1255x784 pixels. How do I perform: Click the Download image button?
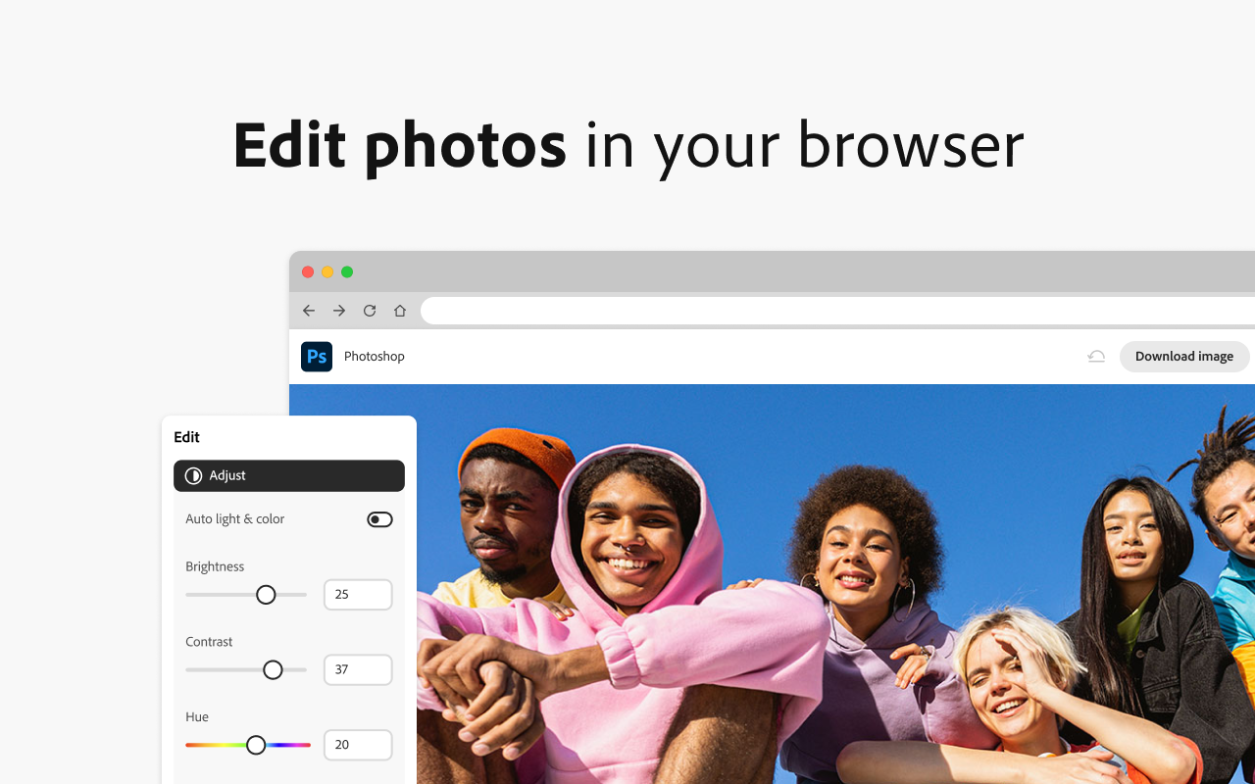pos(1183,356)
